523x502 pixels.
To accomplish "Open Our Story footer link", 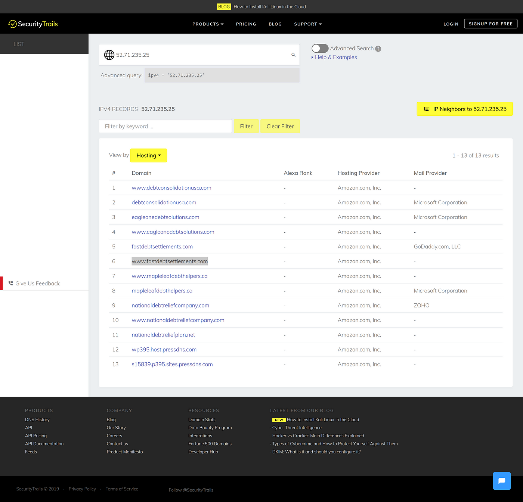I will click(116, 428).
